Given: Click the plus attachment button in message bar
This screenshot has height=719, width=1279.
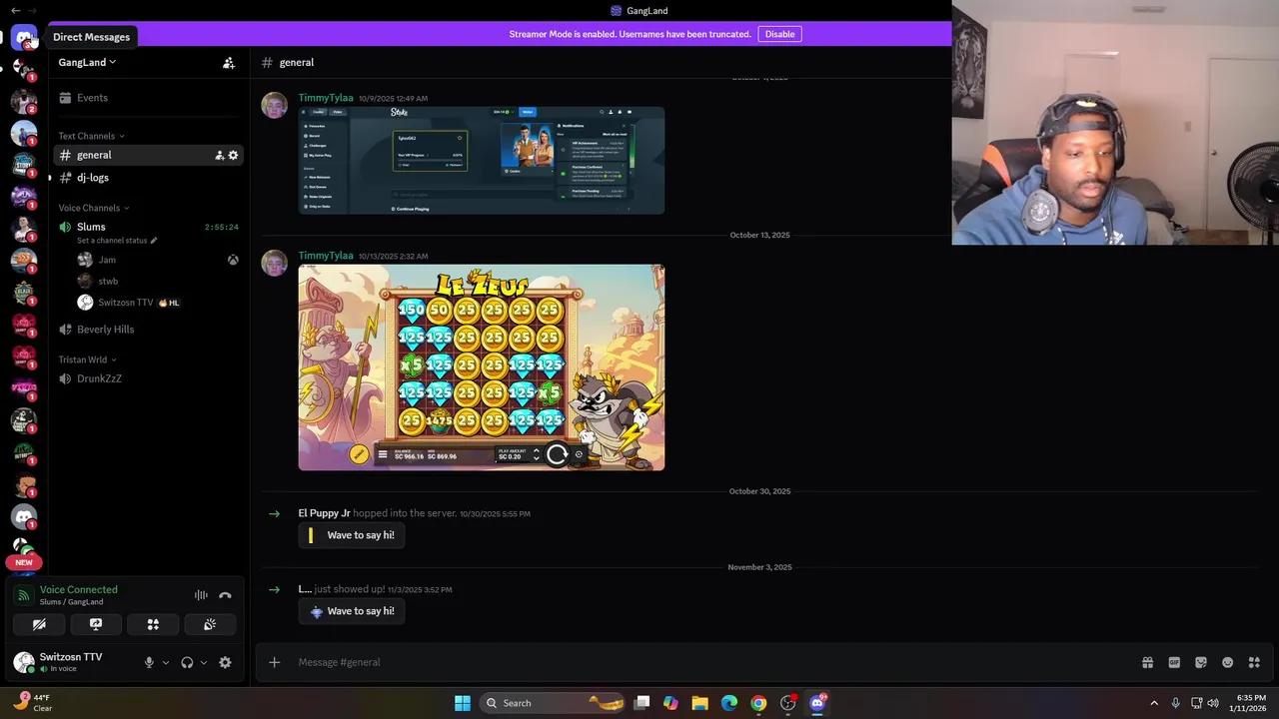Looking at the screenshot, I should [274, 662].
